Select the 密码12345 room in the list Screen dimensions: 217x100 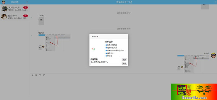pos(15,17)
